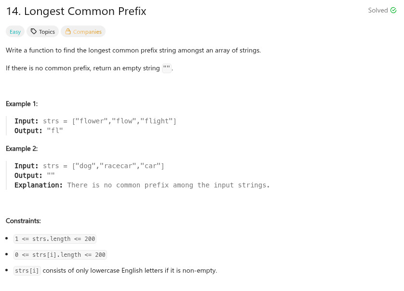This screenshot has width=404, height=291.
Task: Click the Example 2 heading
Action: coord(22,148)
